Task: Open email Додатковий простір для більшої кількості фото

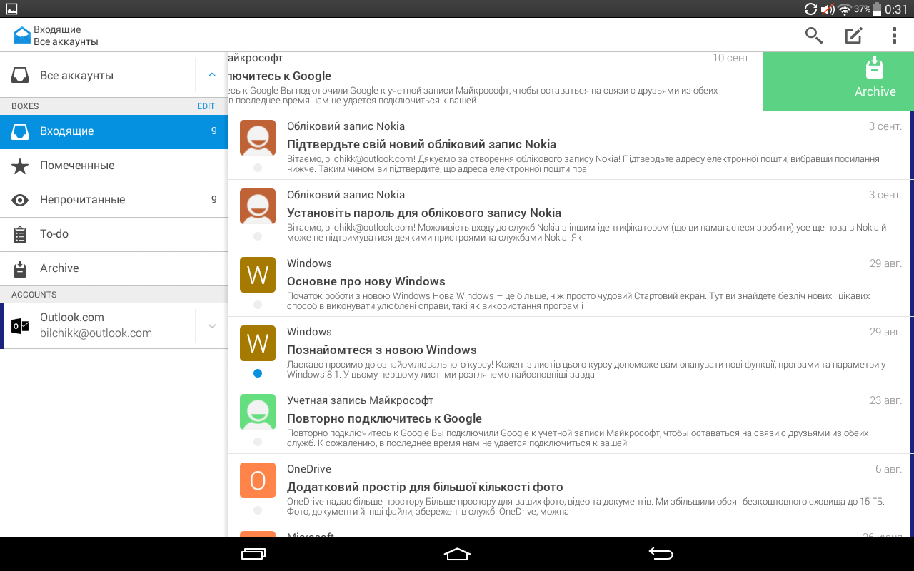Action: 570,488
